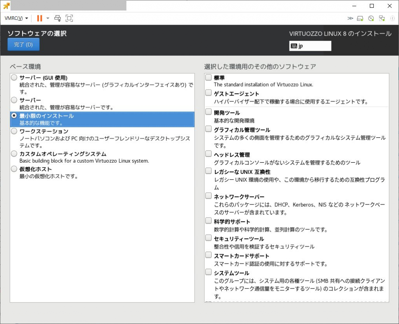The width and height of the screenshot is (399, 324).
Task: Click the message log icon in toolbar
Action: pos(393,18)
